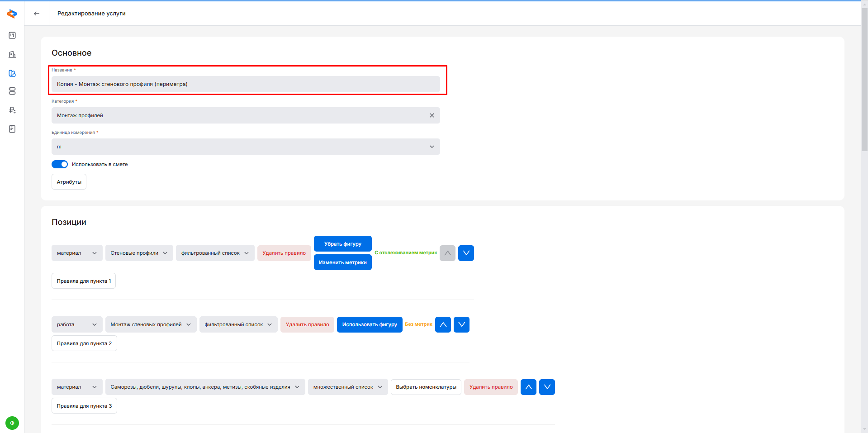Click the Название text field

[x=246, y=84]
